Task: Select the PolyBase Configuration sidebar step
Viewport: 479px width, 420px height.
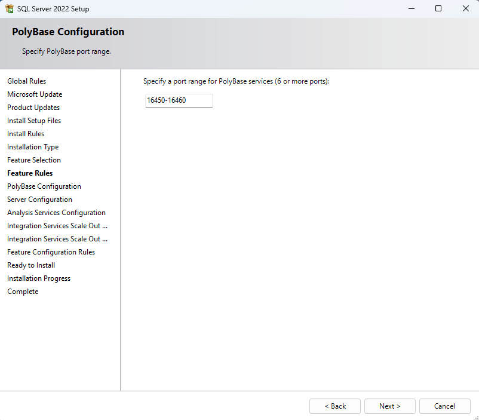Action: 44,186
